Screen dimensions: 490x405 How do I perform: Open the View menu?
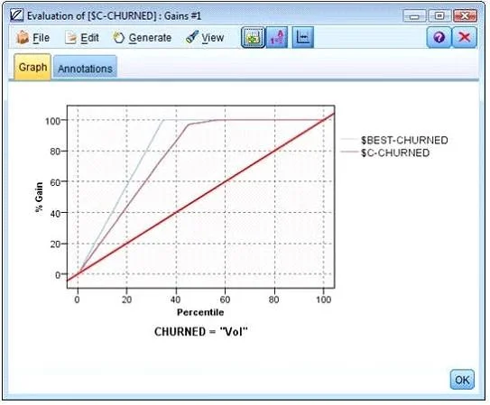coord(205,38)
